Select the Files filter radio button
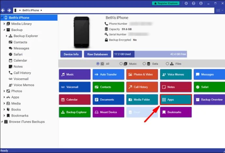Screen dimensions: 225x153 pyautogui.click(x=167, y=64)
